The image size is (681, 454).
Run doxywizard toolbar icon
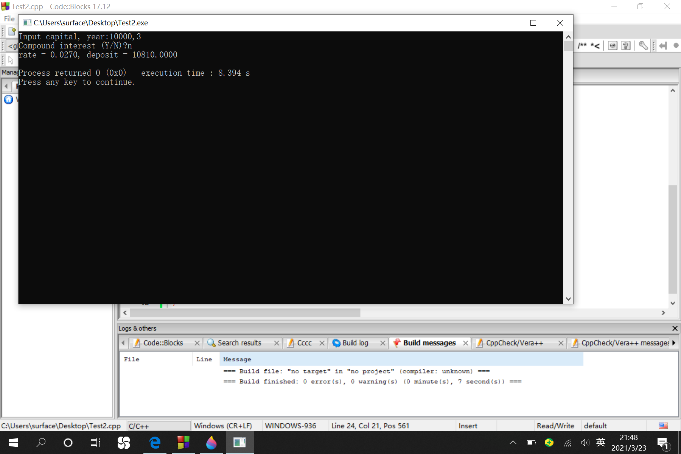[x=613, y=46]
